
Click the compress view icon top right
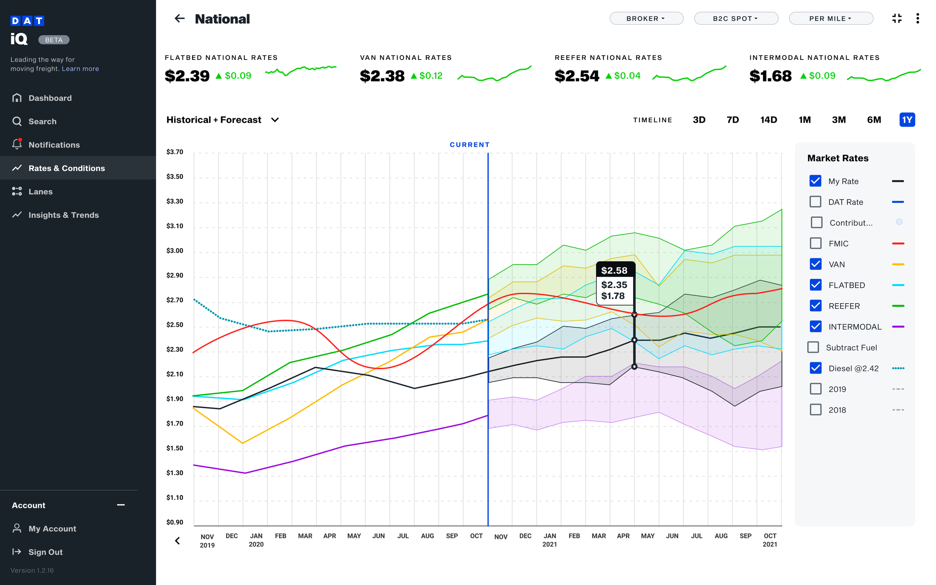pyautogui.click(x=897, y=18)
